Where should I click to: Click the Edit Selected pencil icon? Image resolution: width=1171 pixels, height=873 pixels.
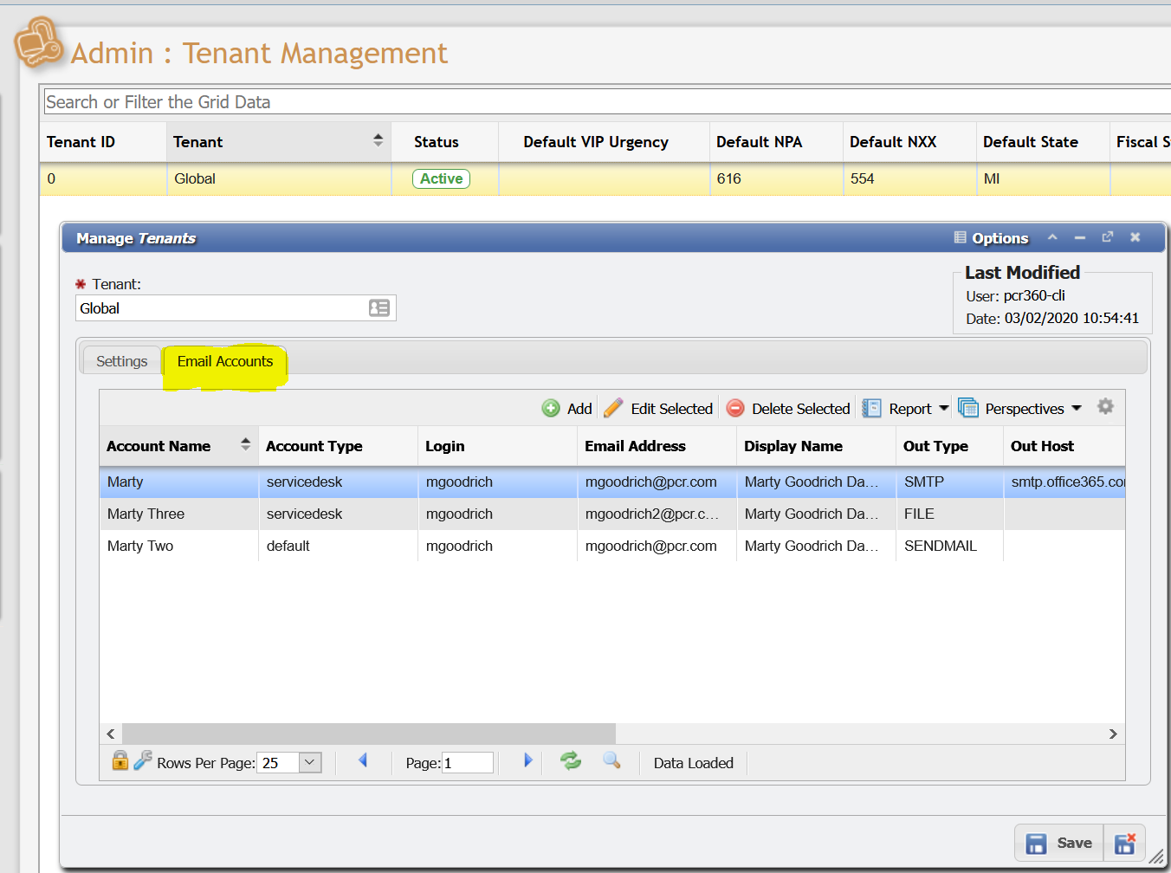click(614, 407)
